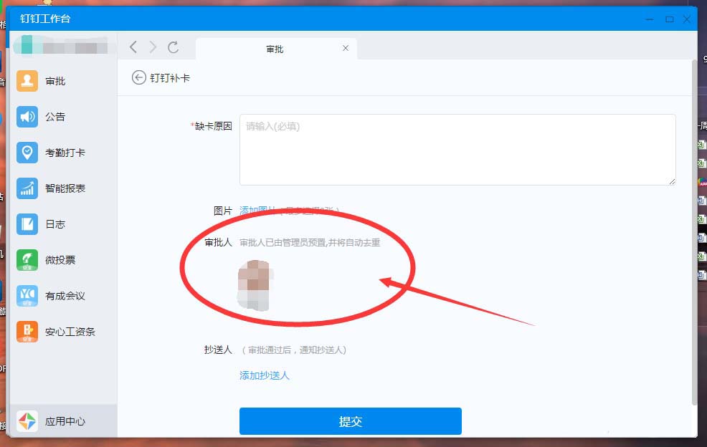Image resolution: width=707 pixels, height=447 pixels.
Task: Open 安心工资条 payslip icon
Action: (x=27, y=332)
